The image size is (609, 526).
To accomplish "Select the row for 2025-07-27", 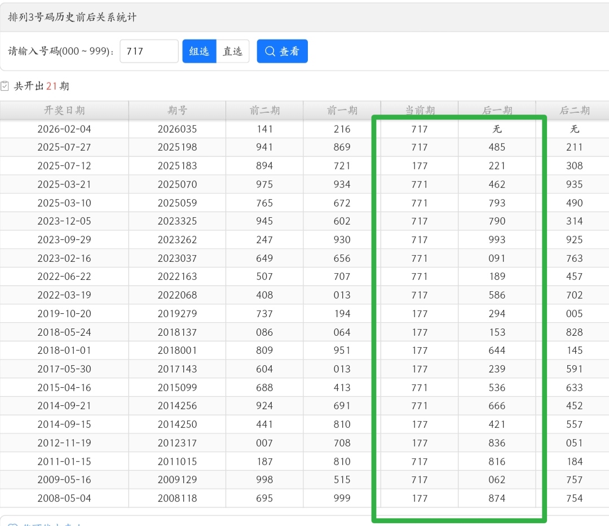I will [64, 147].
